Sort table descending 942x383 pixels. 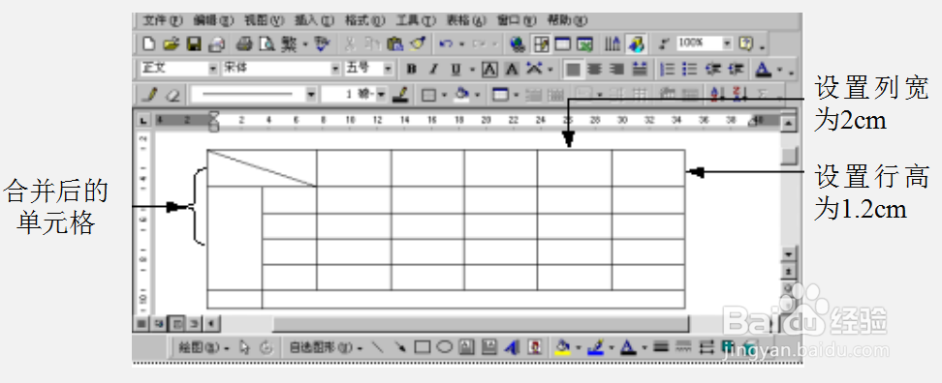coord(739,94)
